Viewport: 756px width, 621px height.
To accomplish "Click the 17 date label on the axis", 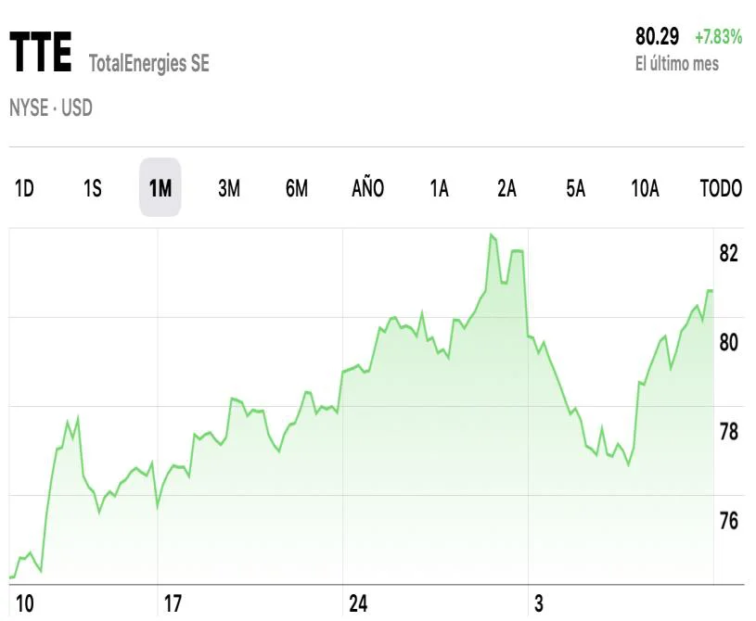I will pyautogui.click(x=173, y=605).
